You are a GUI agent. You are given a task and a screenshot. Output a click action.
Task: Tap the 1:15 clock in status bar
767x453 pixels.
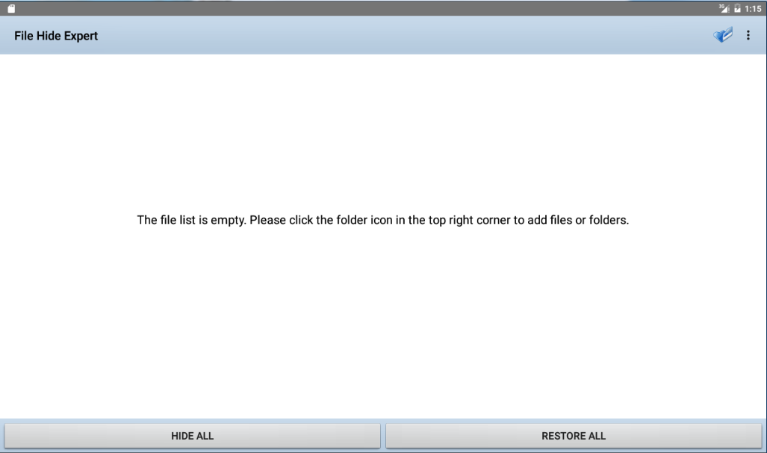753,9
